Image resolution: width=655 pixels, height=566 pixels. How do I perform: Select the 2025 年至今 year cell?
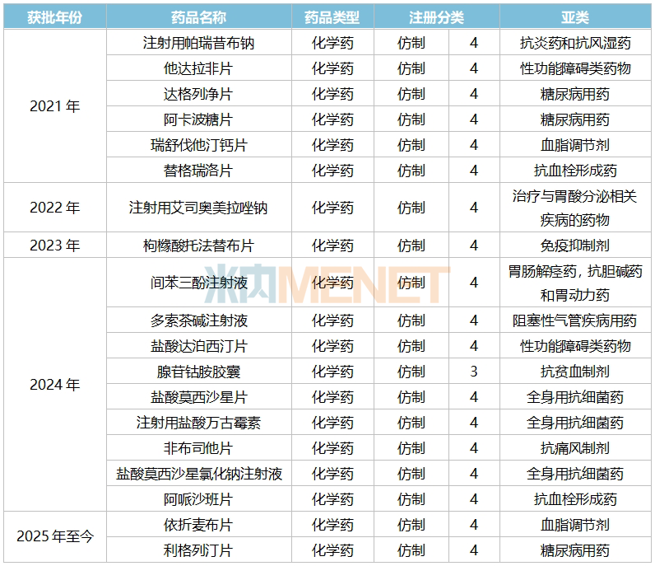point(55,536)
